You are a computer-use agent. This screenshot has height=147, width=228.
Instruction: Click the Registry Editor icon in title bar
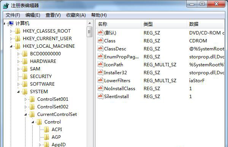[x=6, y=6]
